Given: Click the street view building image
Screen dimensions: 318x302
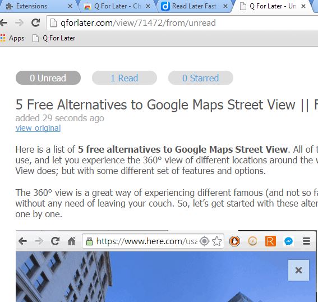Looking at the screenshot, I should click(165, 277).
